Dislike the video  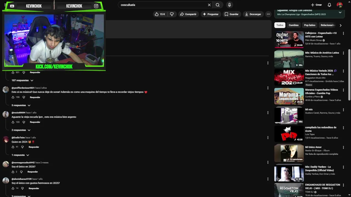click(172, 14)
